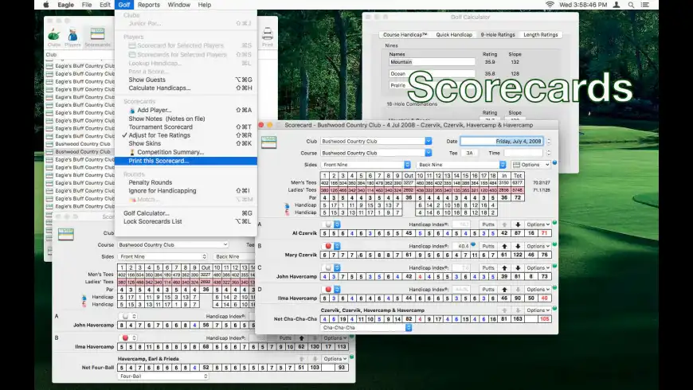Click the Putts button for Al Czervik

(x=488, y=224)
